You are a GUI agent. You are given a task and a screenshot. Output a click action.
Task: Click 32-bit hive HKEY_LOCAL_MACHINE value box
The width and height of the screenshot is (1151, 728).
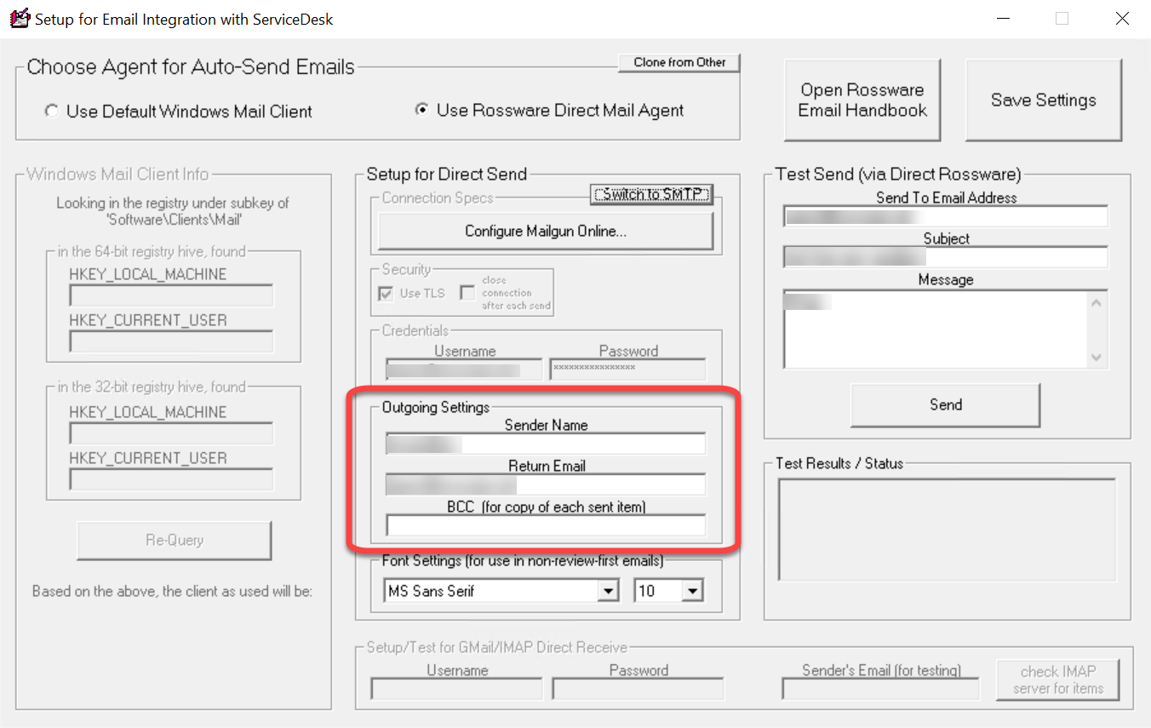[x=171, y=433]
